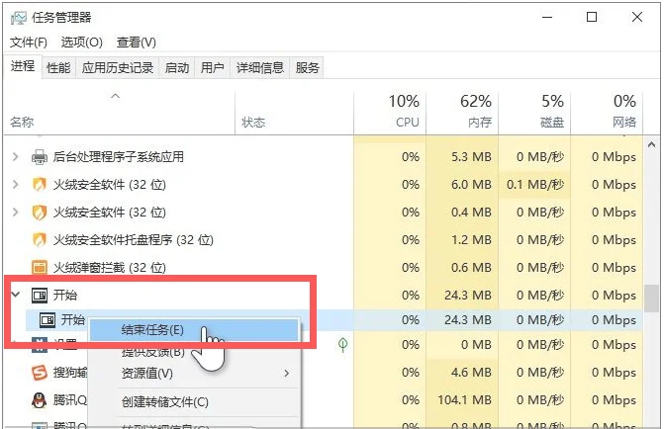Sort by the 状态 column header
Image resolution: width=664 pixels, height=429 pixels.
tap(294, 114)
